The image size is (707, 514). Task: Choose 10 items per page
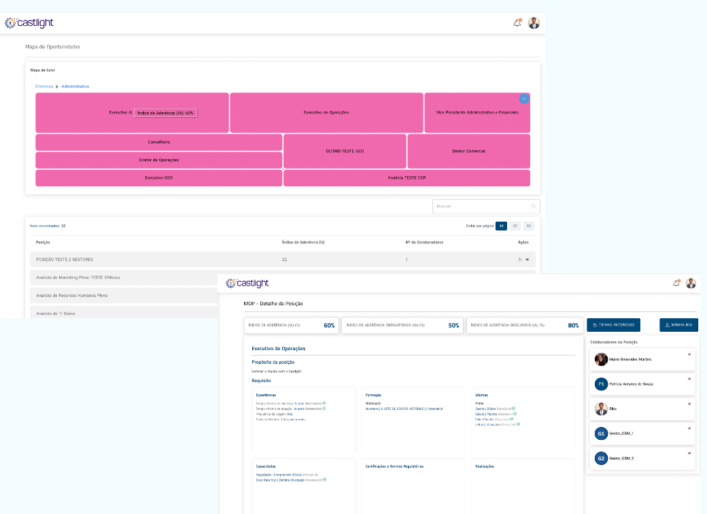(501, 226)
